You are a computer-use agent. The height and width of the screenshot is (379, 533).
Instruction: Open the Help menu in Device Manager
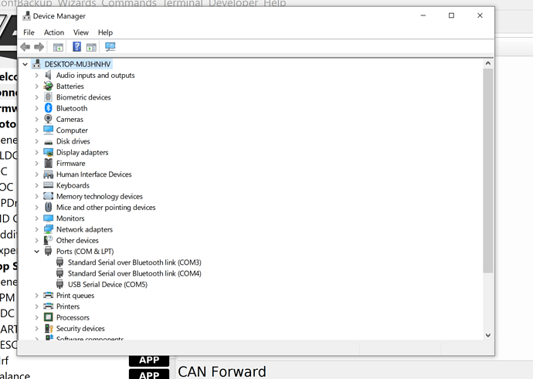[x=105, y=32]
